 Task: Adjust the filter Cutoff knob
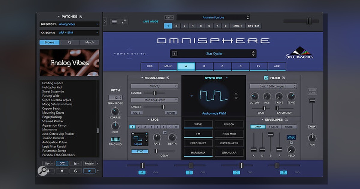pos(254,96)
